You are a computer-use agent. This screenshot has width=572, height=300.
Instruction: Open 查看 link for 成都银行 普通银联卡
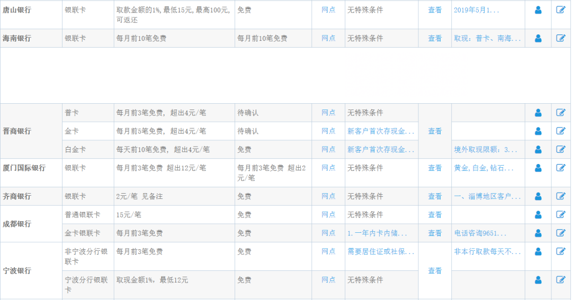pyautogui.click(x=434, y=215)
